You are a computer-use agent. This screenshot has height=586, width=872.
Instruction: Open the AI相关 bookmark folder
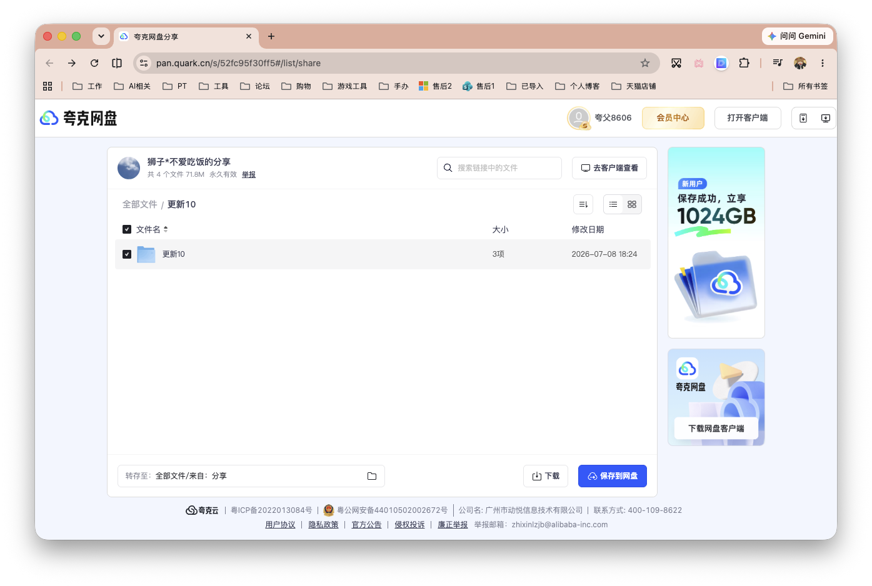(x=132, y=86)
